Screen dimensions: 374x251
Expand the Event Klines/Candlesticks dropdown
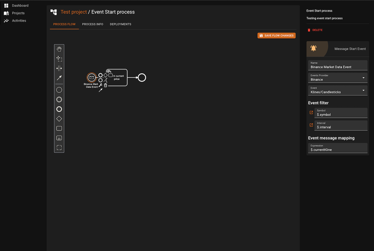point(337,90)
